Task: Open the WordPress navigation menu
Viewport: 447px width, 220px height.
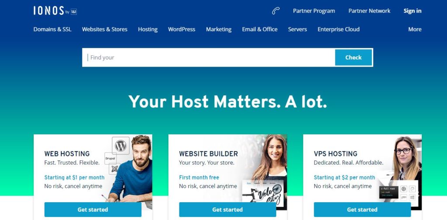Action: click(182, 29)
